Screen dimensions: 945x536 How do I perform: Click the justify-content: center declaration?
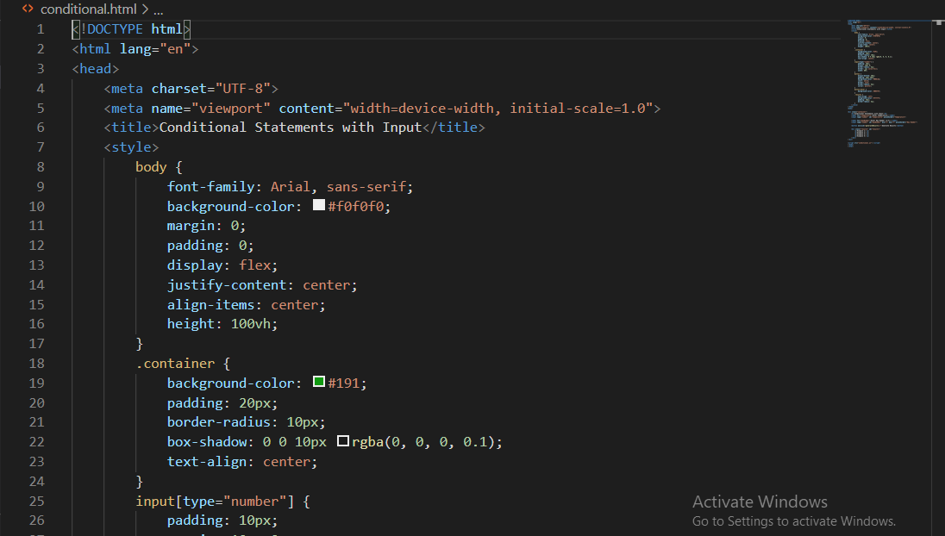262,285
